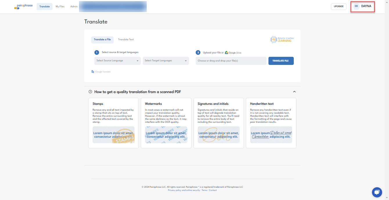Switch to Translate a File tab
Viewport: 389px width, 200px height.
[102, 39]
